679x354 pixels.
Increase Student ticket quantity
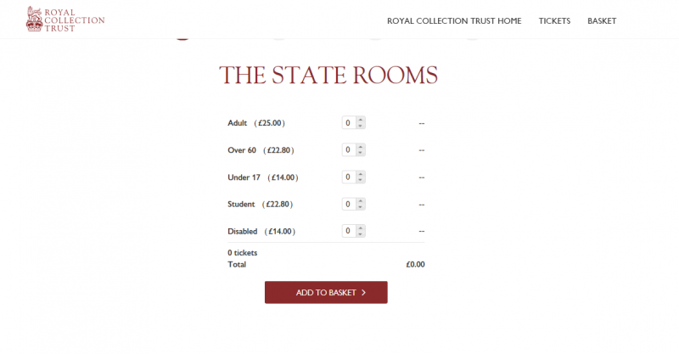(361, 201)
